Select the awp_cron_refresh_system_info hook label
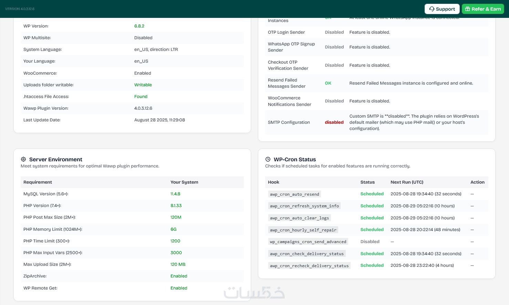The image size is (509, 305). pos(304,206)
